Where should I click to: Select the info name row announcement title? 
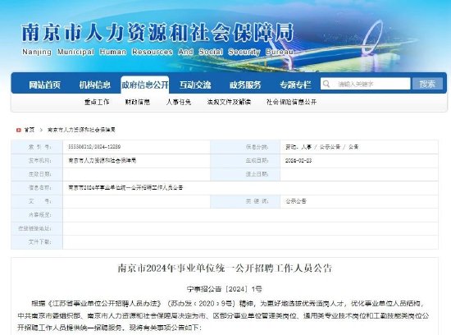pyautogui.click(x=125, y=188)
